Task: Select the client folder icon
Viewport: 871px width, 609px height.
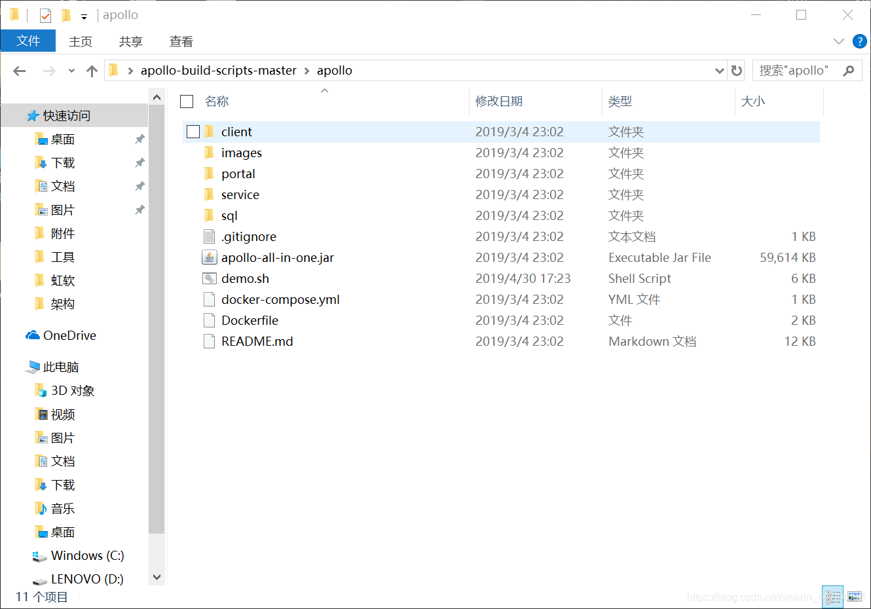Action: tap(210, 132)
